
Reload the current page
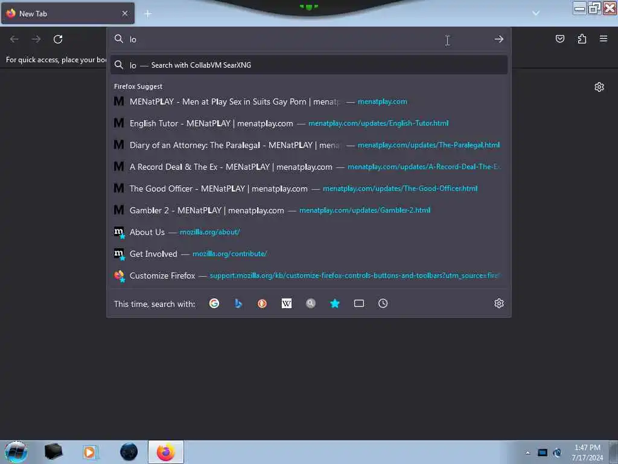[x=58, y=39]
